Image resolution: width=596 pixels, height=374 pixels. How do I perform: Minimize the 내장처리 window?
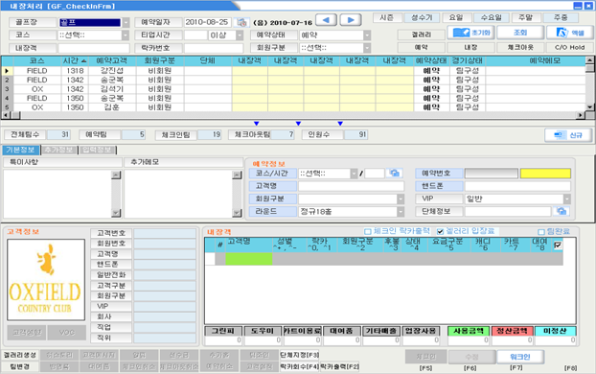[x=578, y=6]
